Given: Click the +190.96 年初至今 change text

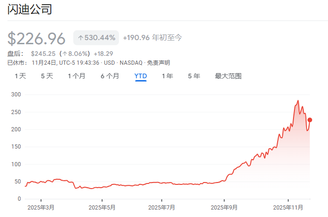Looking at the screenshot, I should click(x=153, y=38).
